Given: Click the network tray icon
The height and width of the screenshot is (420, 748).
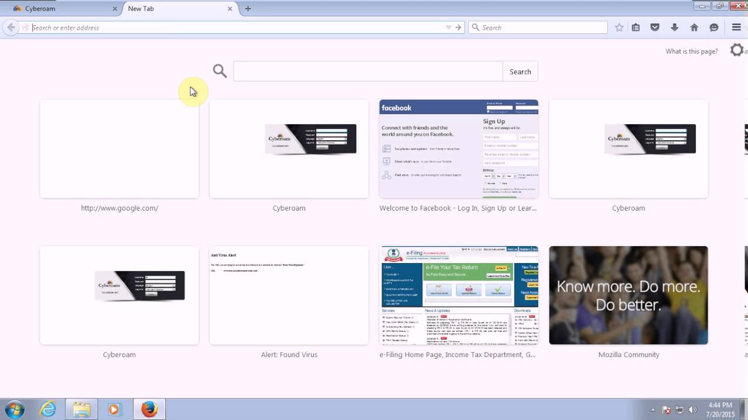Looking at the screenshot, I should pos(680,410).
